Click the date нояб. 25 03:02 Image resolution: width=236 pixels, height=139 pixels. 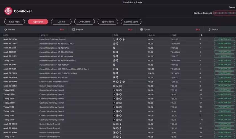point(10,86)
